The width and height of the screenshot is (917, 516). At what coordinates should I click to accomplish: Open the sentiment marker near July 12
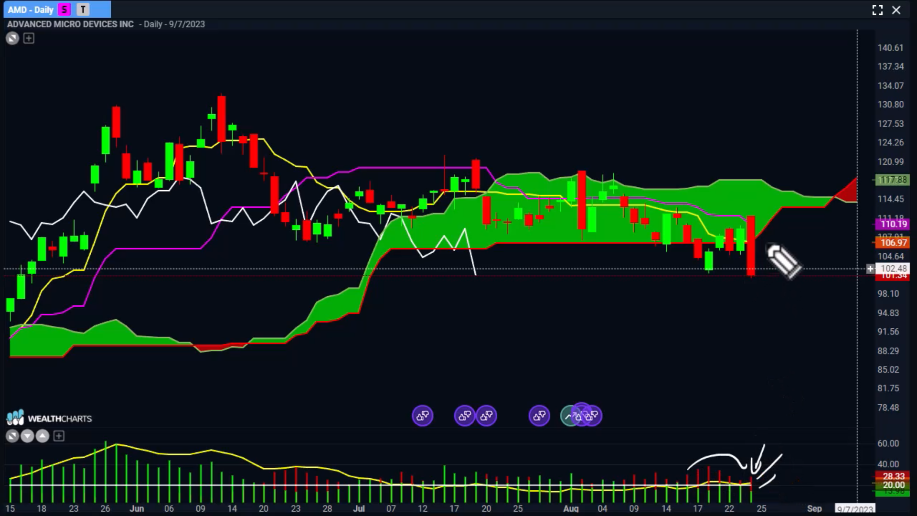(x=423, y=416)
